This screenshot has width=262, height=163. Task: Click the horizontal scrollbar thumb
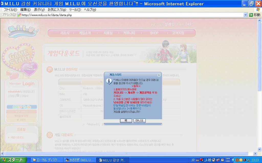[x=126, y=154]
